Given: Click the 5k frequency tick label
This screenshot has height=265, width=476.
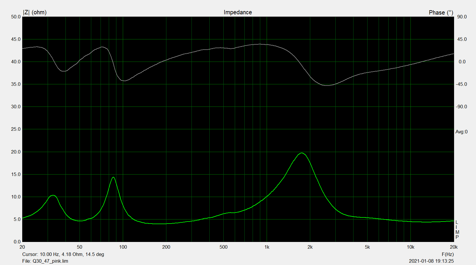Looking at the screenshot, I should 367,247.
